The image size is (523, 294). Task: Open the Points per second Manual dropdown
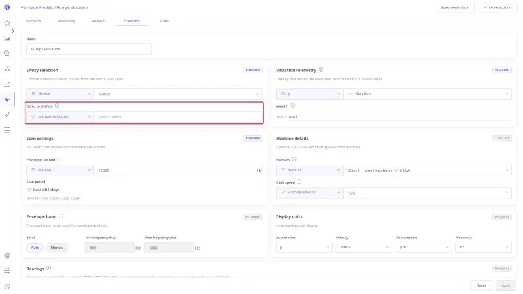click(60, 170)
